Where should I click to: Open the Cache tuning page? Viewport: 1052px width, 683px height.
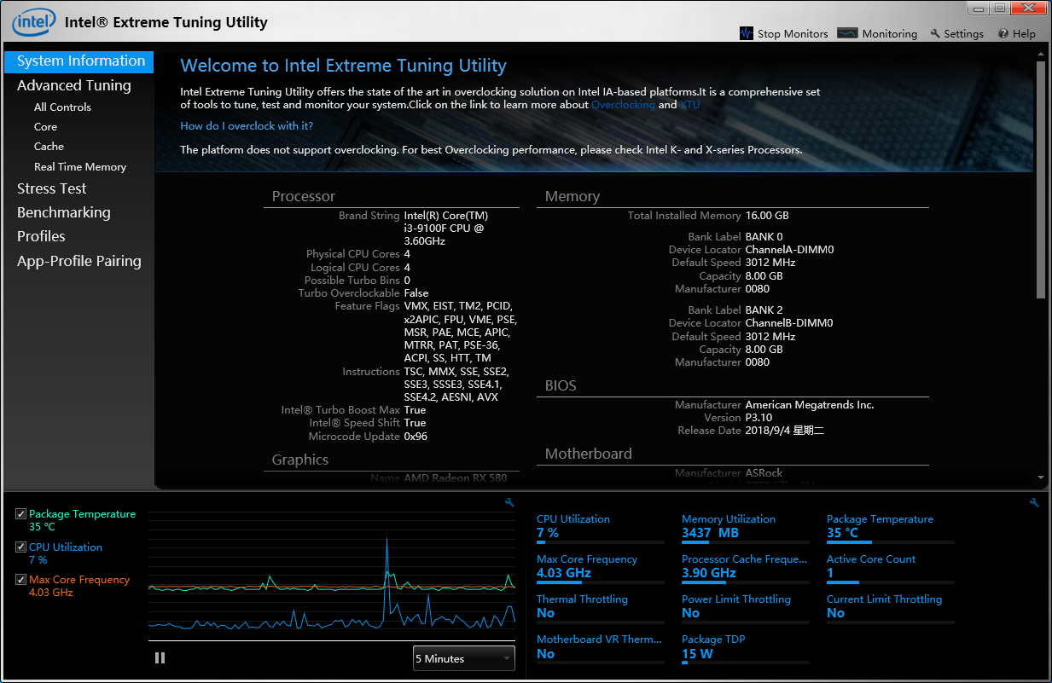(49, 147)
